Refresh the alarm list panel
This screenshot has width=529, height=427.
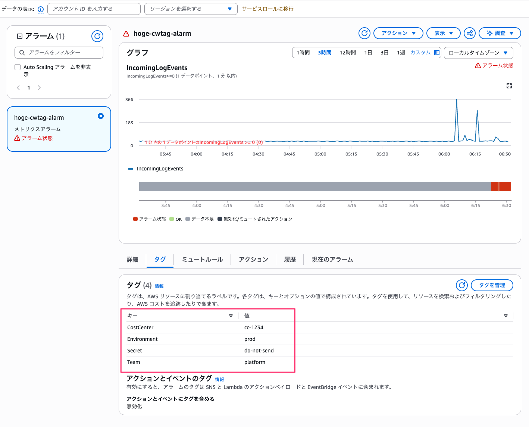tap(97, 36)
